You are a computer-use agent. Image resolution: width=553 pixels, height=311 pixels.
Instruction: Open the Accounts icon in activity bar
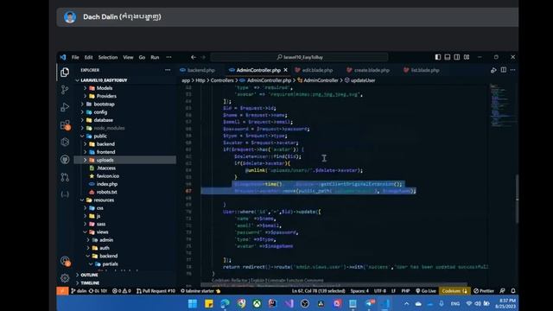[65, 261]
